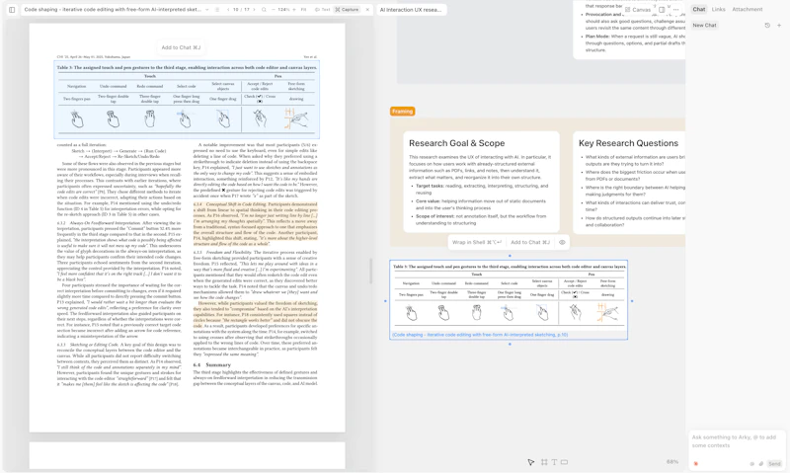Open the Canvas view switcher

click(x=638, y=10)
